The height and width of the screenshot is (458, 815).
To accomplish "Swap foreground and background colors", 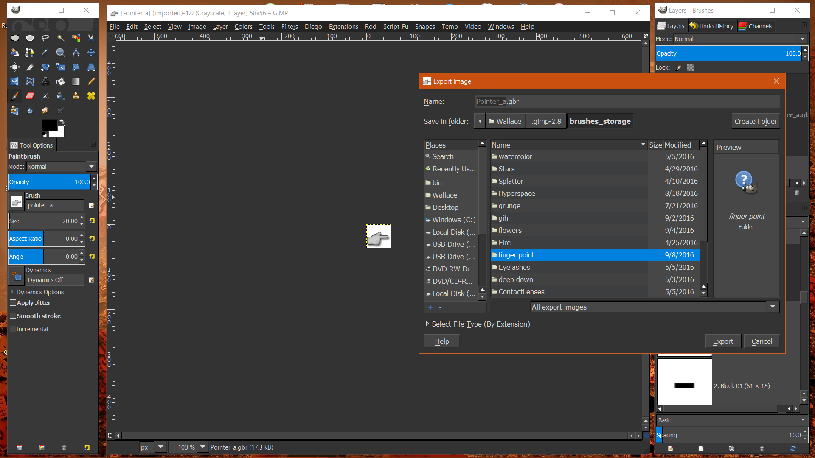I will pyautogui.click(x=62, y=122).
